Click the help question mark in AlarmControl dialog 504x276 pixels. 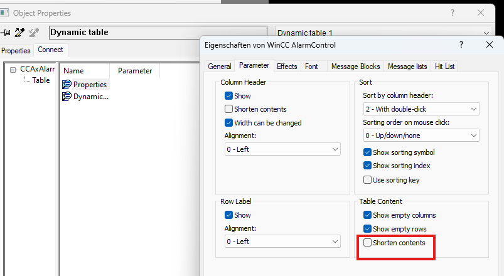[461, 45]
